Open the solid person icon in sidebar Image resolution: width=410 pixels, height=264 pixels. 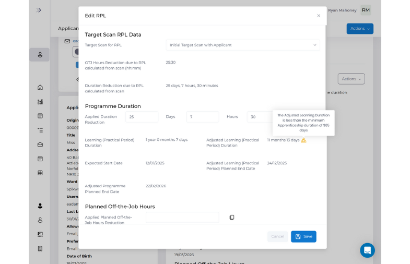click(40, 206)
